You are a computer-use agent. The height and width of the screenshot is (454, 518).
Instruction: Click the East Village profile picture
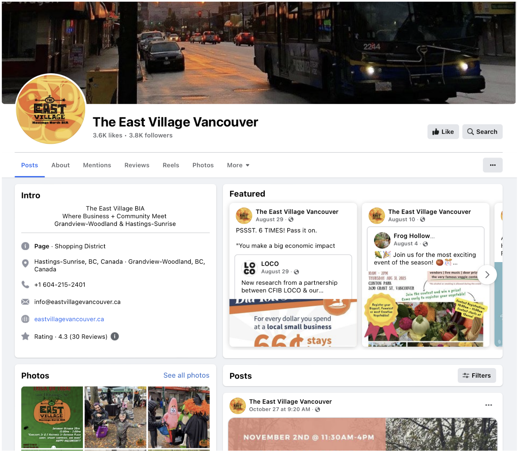tap(51, 109)
